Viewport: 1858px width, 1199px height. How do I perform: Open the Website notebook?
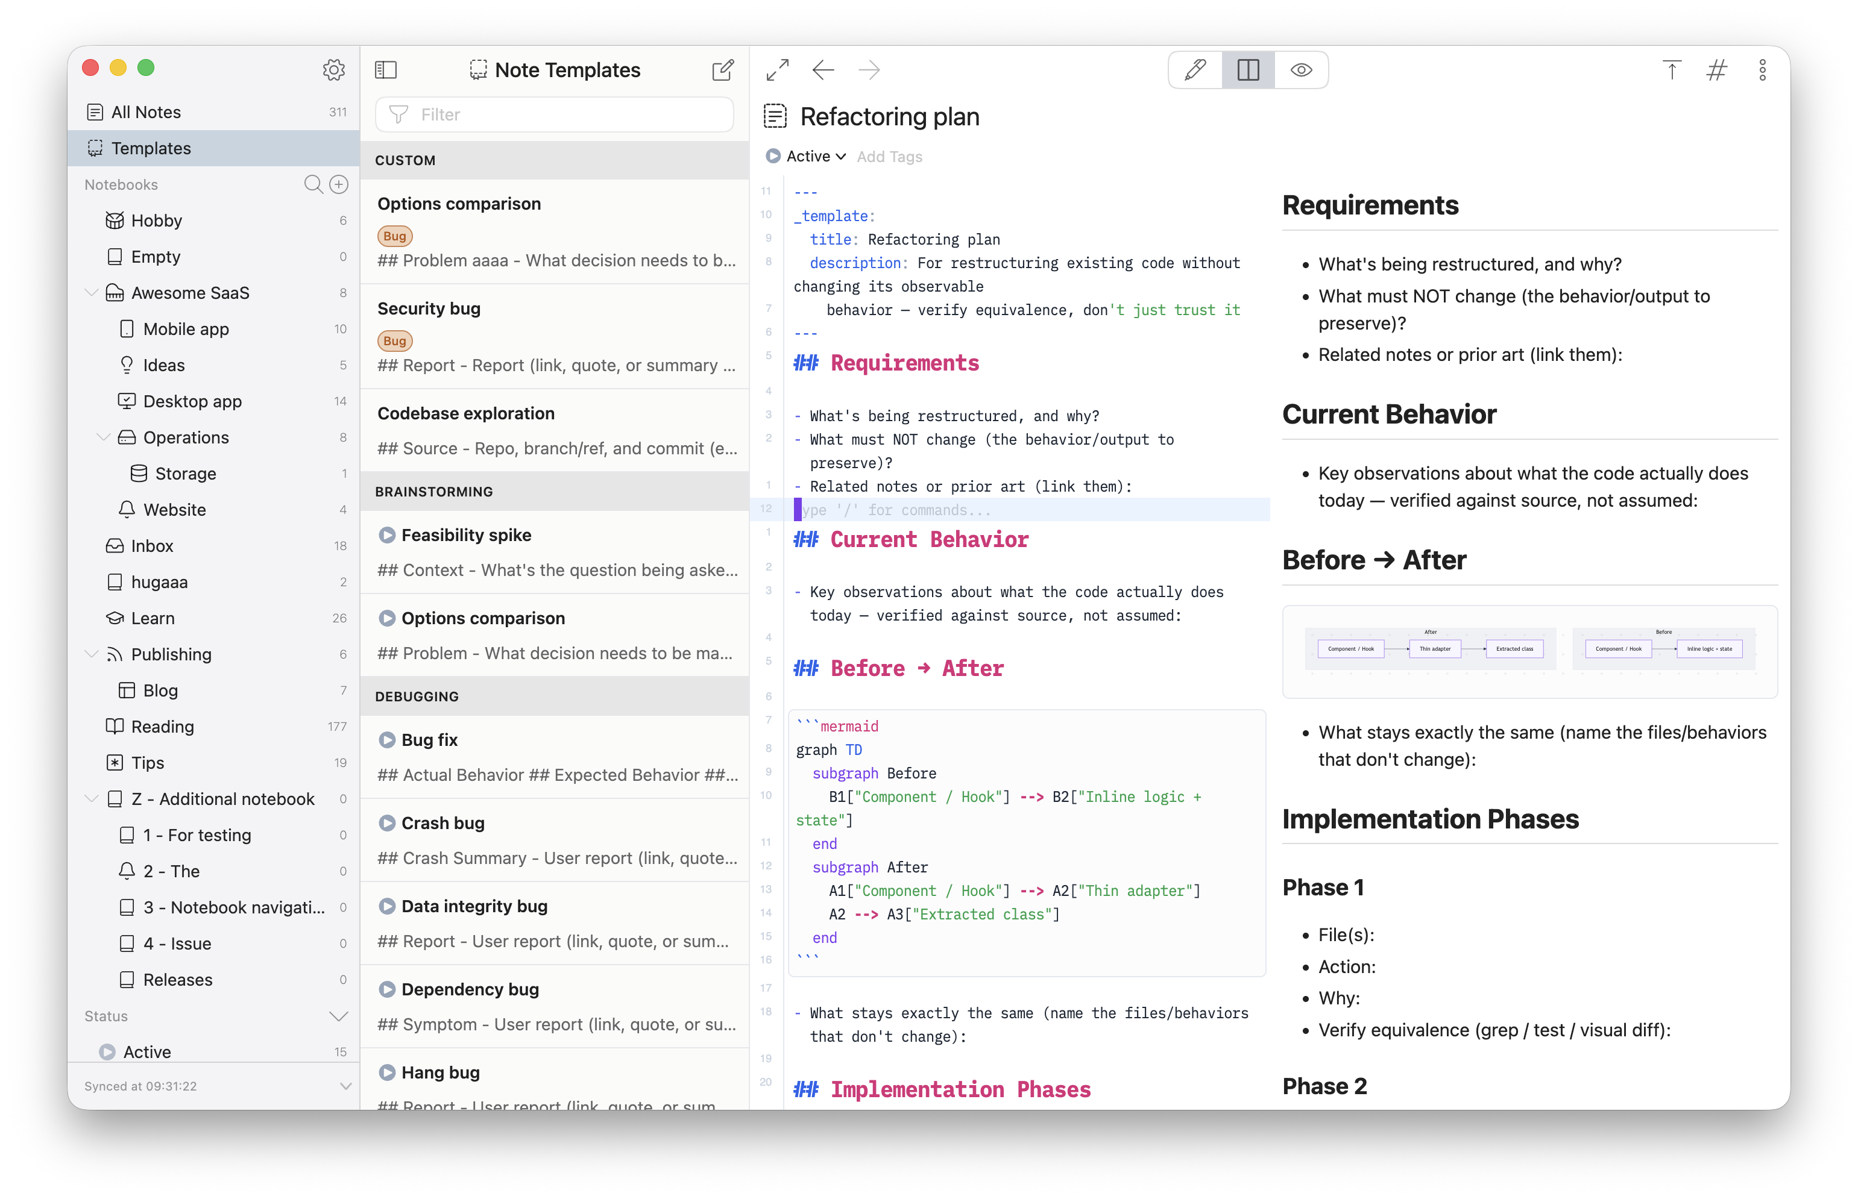tap(213, 509)
